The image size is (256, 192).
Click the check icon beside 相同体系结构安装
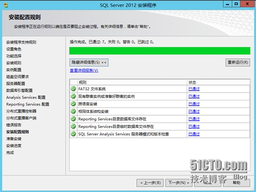pos(73,111)
